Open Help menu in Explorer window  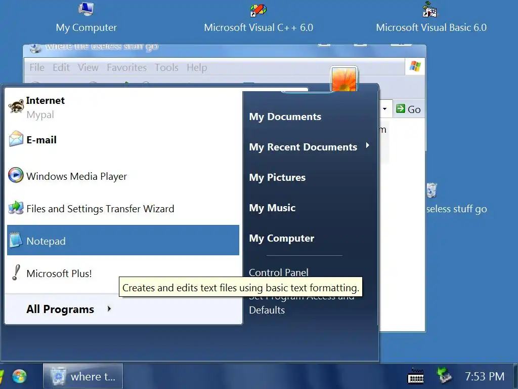point(197,67)
